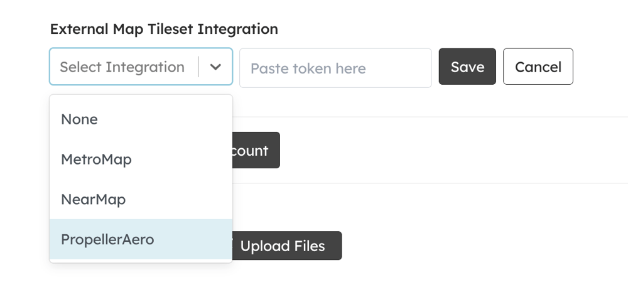
Task: Click the upload icon beside Upload Files
Action: 233,246
